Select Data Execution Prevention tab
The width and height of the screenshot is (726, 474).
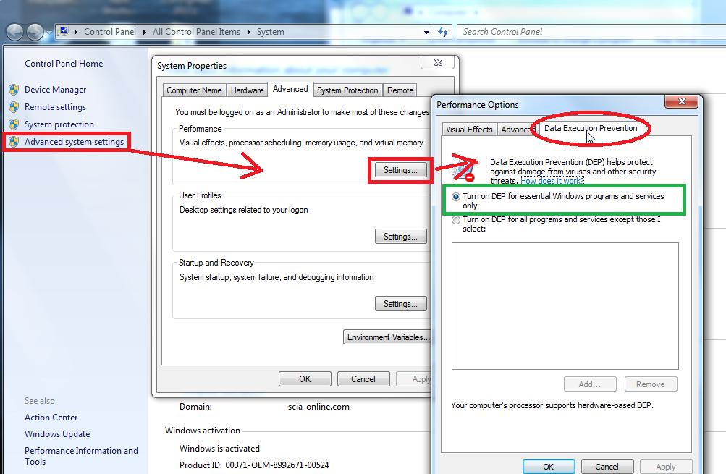point(591,128)
